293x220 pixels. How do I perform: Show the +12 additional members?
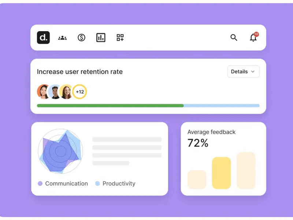[80, 92]
